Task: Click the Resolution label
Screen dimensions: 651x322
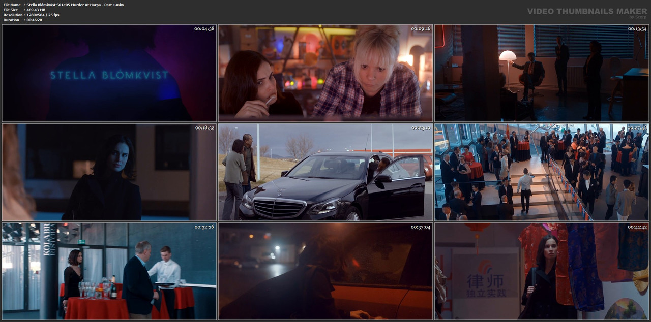Action: click(12, 15)
